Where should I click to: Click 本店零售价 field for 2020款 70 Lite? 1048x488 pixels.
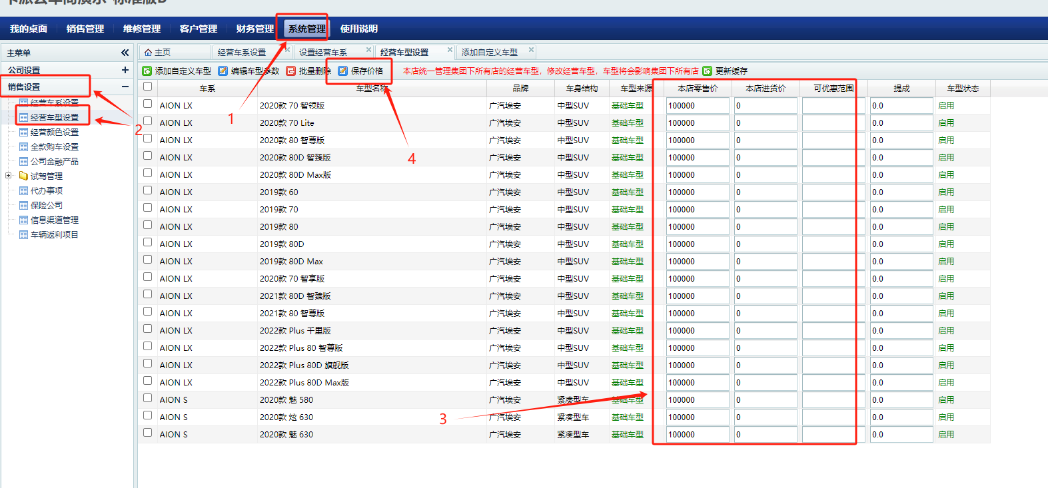coord(697,123)
